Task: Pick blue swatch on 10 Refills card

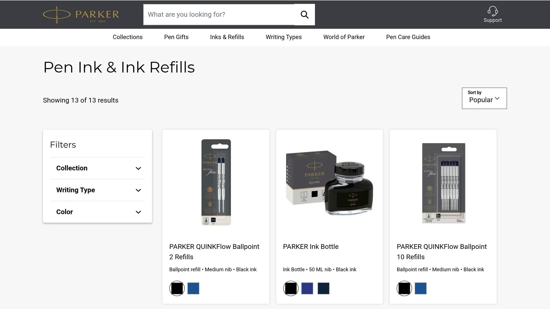Action: tap(421, 288)
